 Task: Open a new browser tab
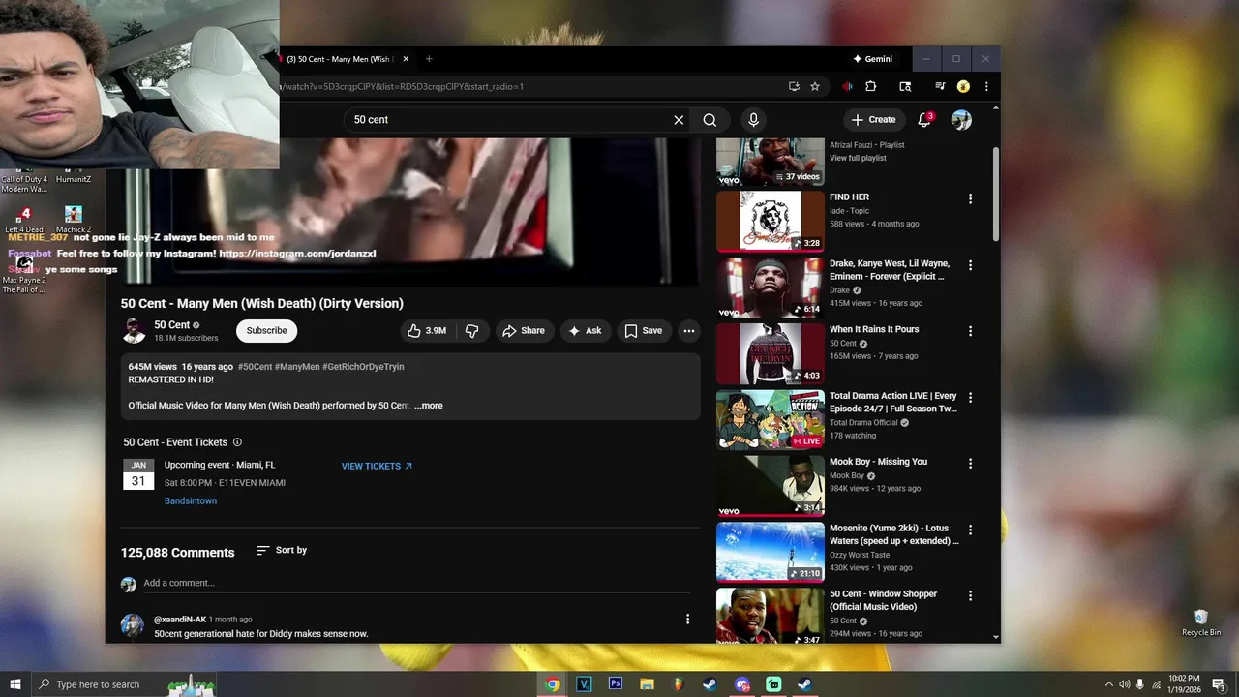(429, 59)
